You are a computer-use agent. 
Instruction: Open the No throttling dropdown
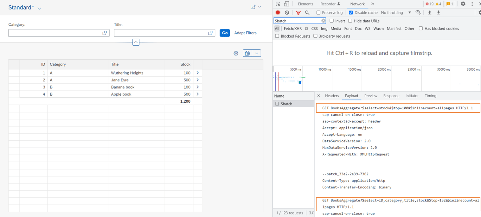[393, 12]
